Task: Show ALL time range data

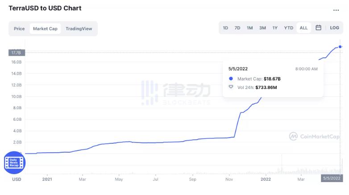Action: point(303,28)
